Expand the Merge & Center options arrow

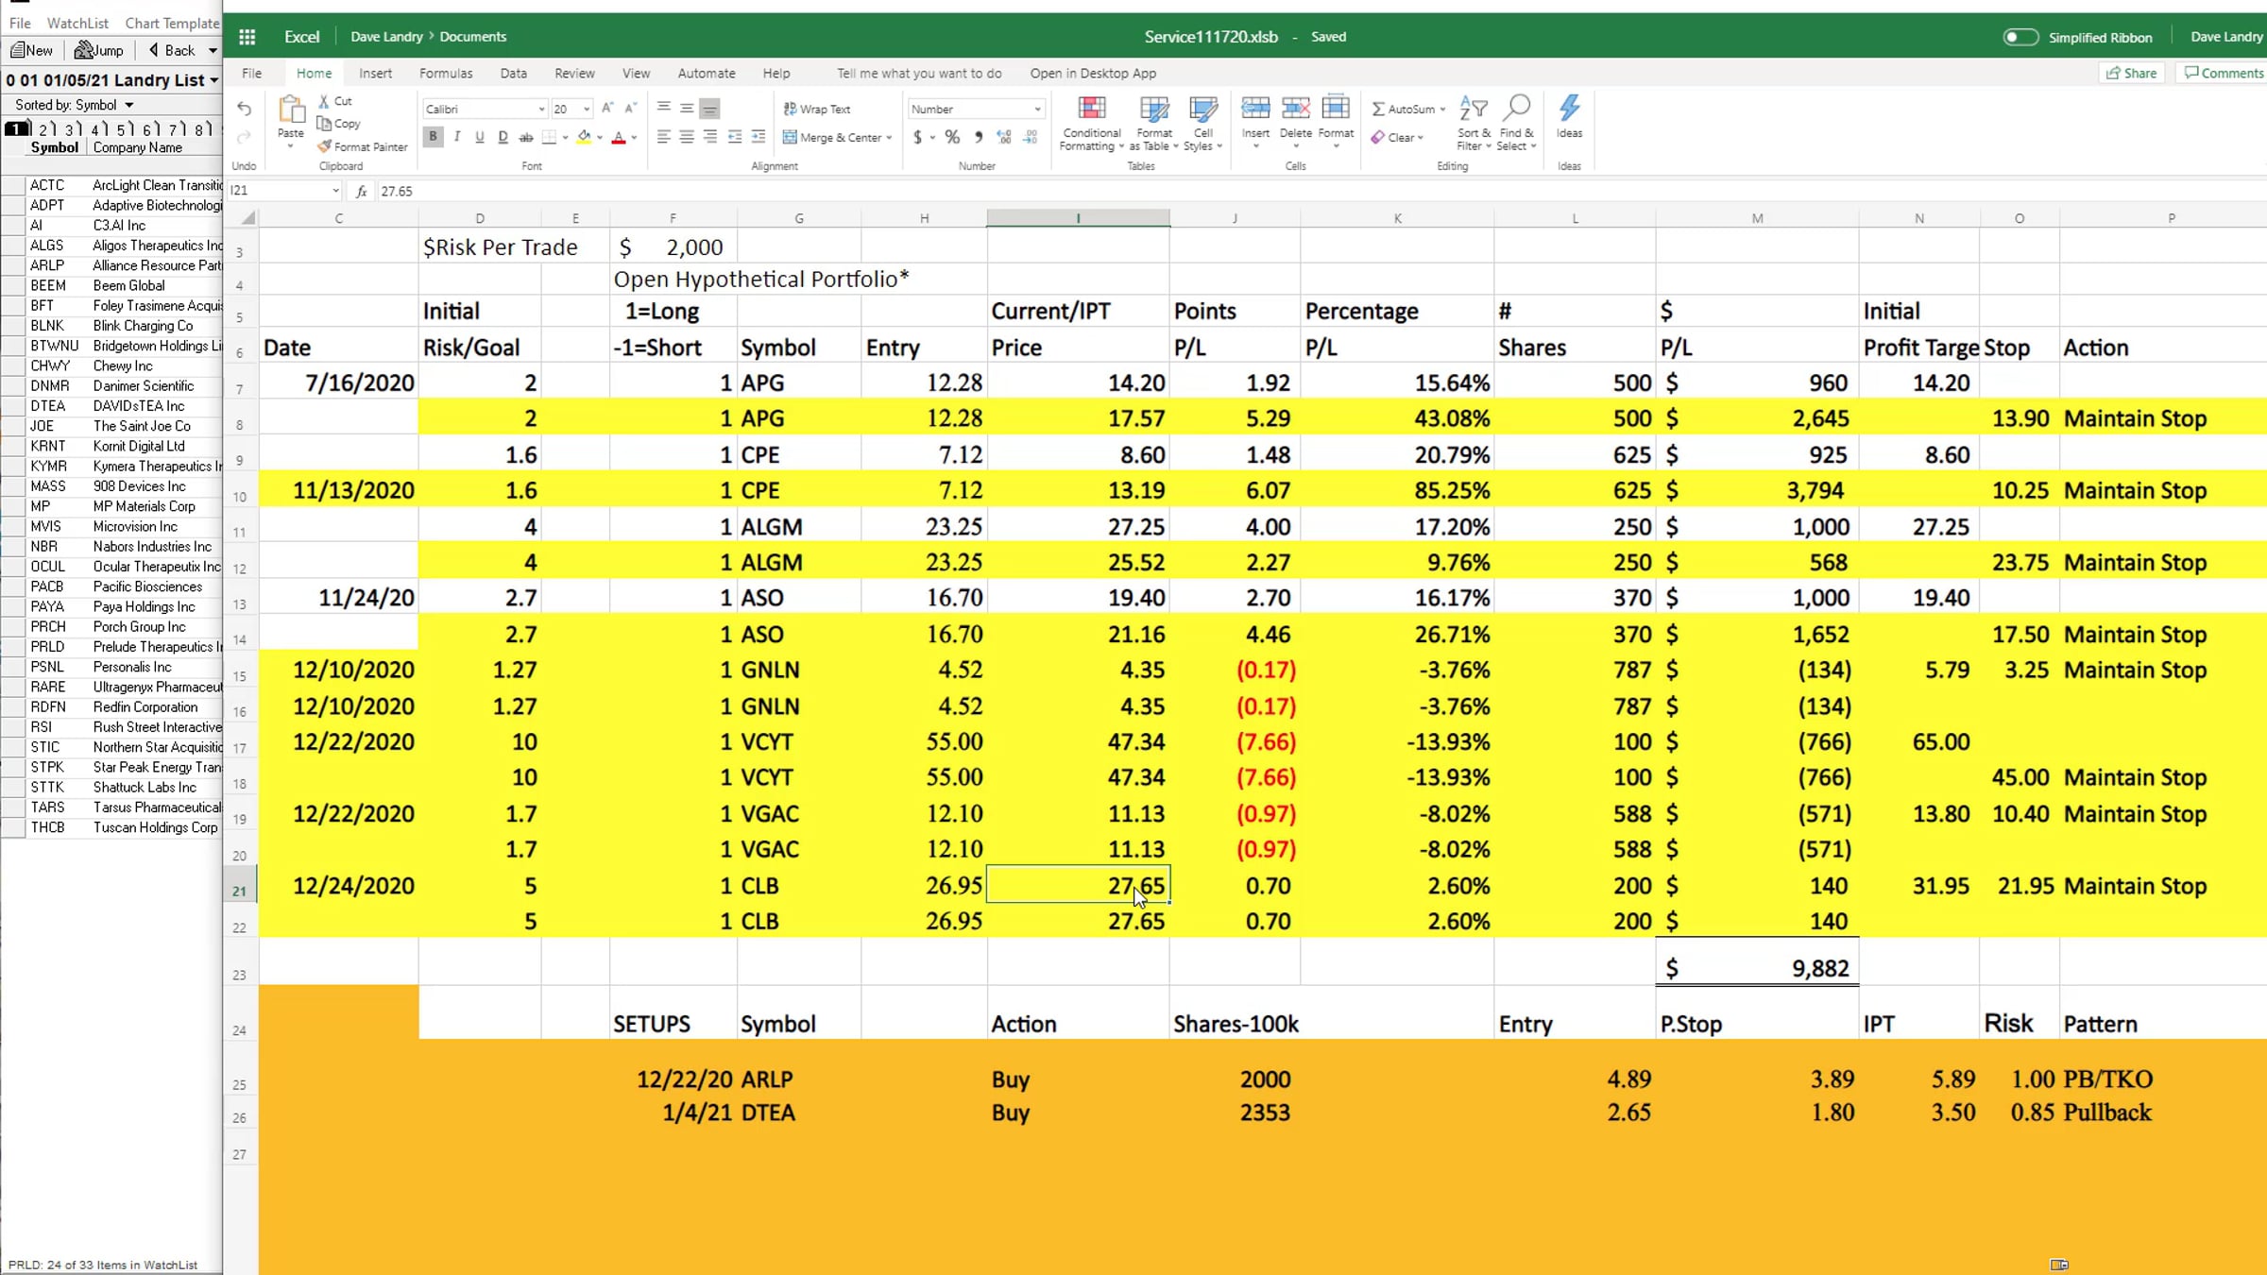(x=889, y=138)
